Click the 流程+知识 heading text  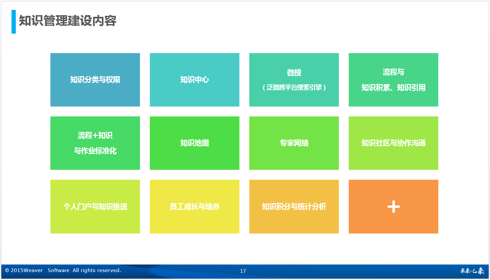pos(95,136)
